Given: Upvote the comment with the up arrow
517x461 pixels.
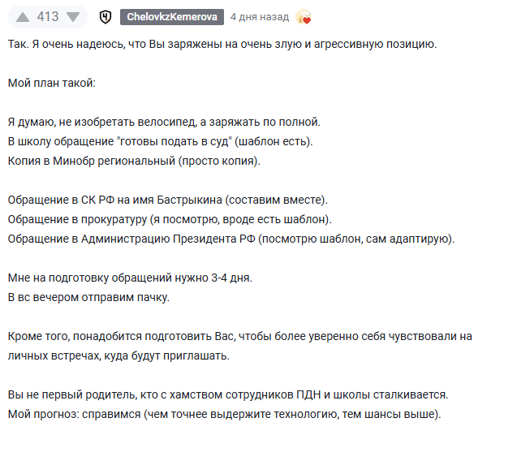Looking at the screenshot, I should (x=22, y=17).
